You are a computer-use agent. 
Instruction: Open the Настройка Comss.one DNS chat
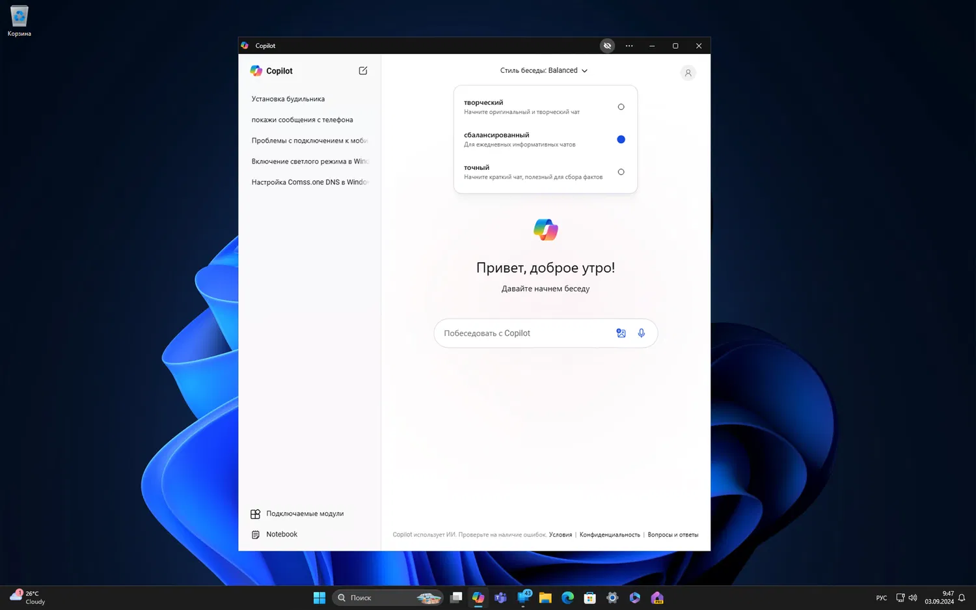coord(310,182)
